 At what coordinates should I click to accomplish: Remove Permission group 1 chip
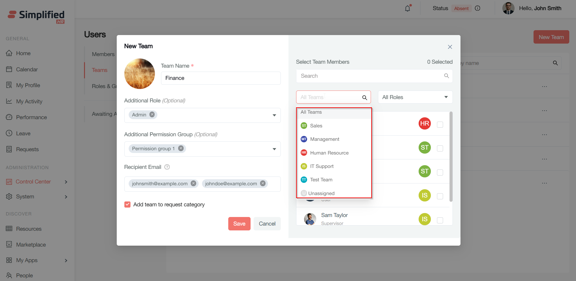click(181, 148)
